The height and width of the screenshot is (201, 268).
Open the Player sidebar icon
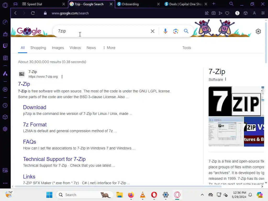5,90
